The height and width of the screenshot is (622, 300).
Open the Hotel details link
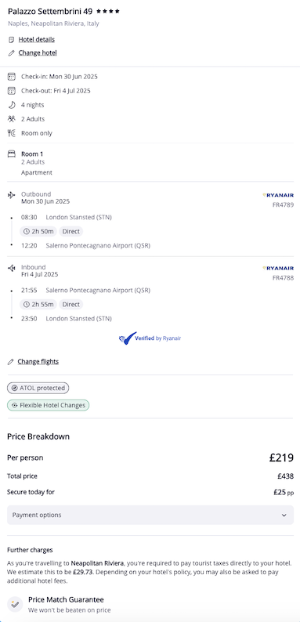click(37, 40)
